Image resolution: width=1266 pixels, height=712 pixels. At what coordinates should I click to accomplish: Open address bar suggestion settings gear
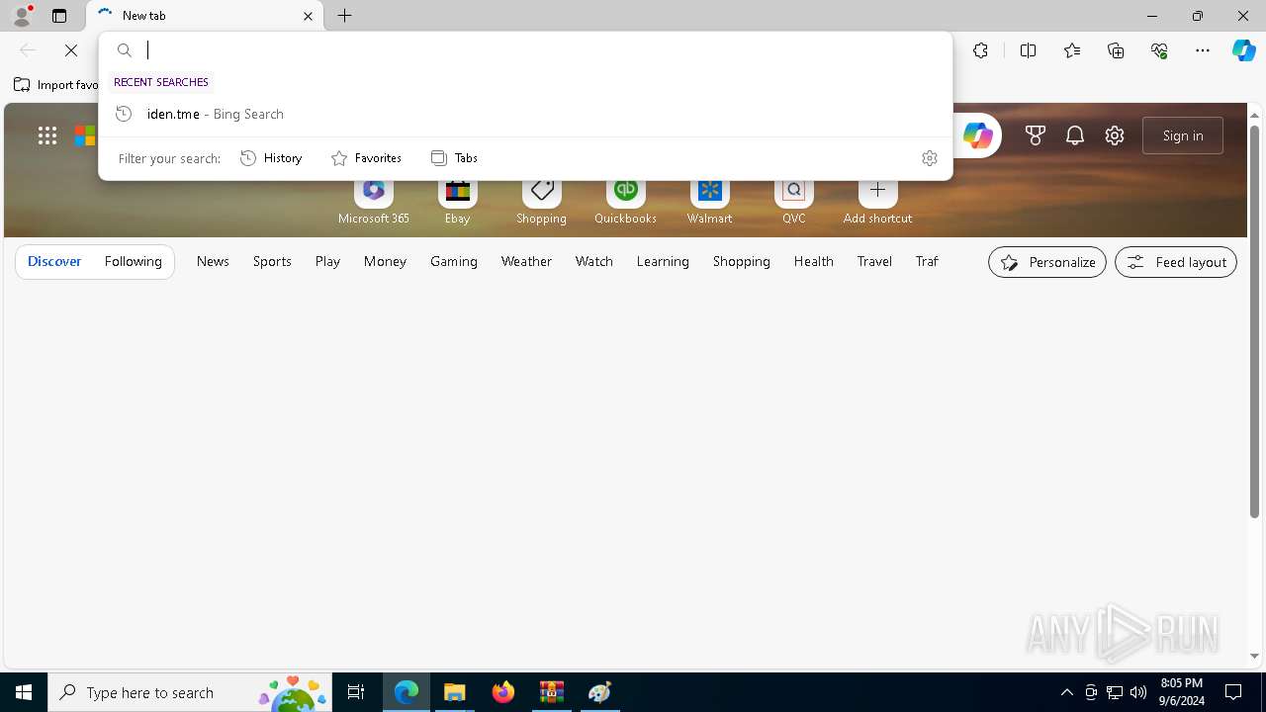(929, 158)
